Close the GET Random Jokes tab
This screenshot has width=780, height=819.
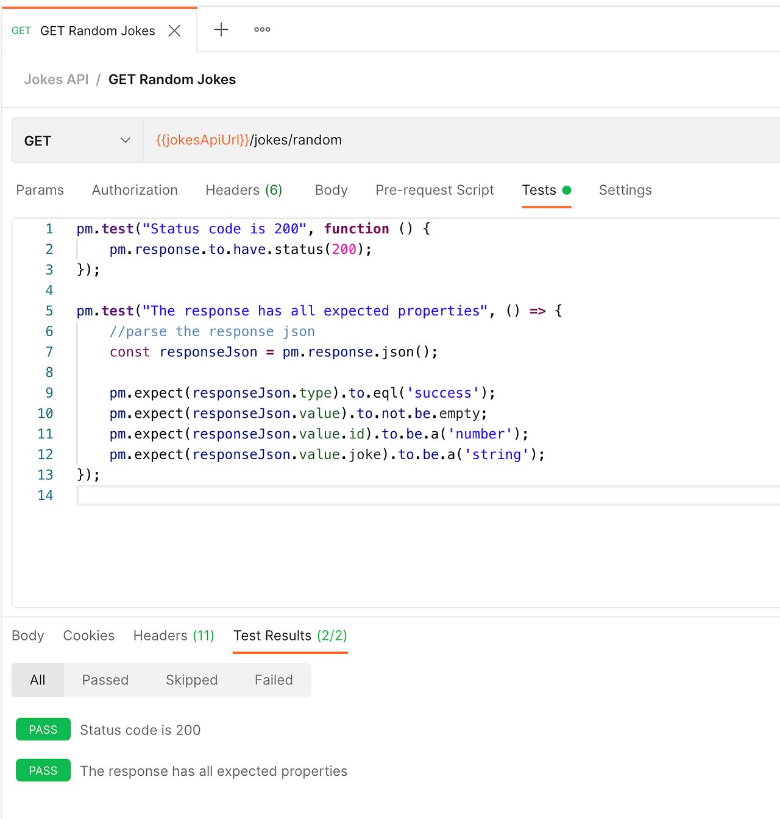[174, 30]
